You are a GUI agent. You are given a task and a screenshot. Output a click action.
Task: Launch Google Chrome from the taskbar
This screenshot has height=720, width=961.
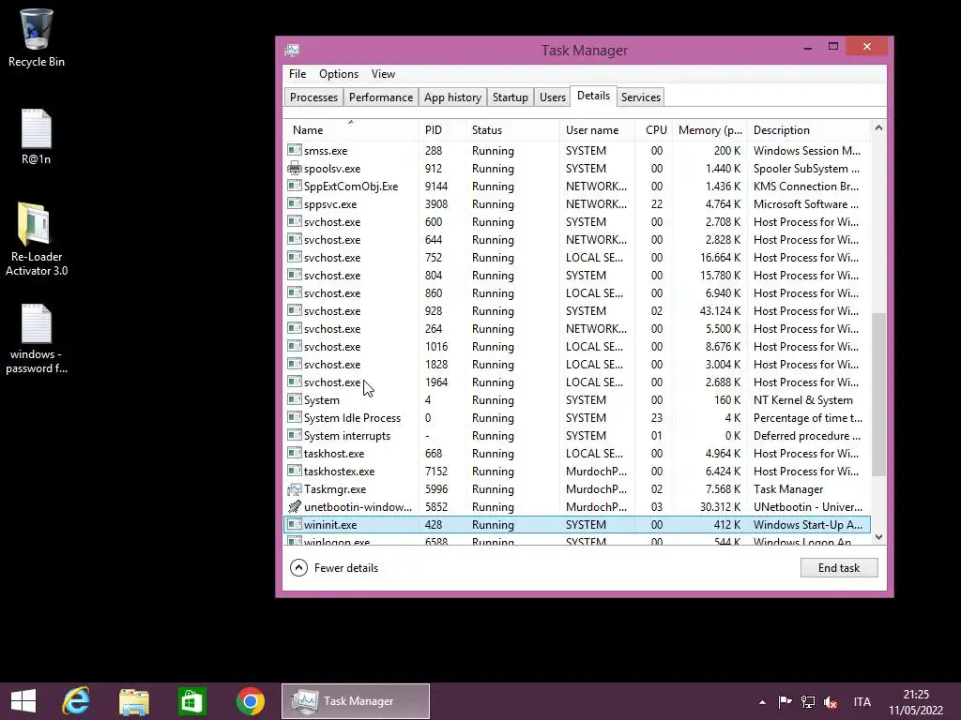250,701
